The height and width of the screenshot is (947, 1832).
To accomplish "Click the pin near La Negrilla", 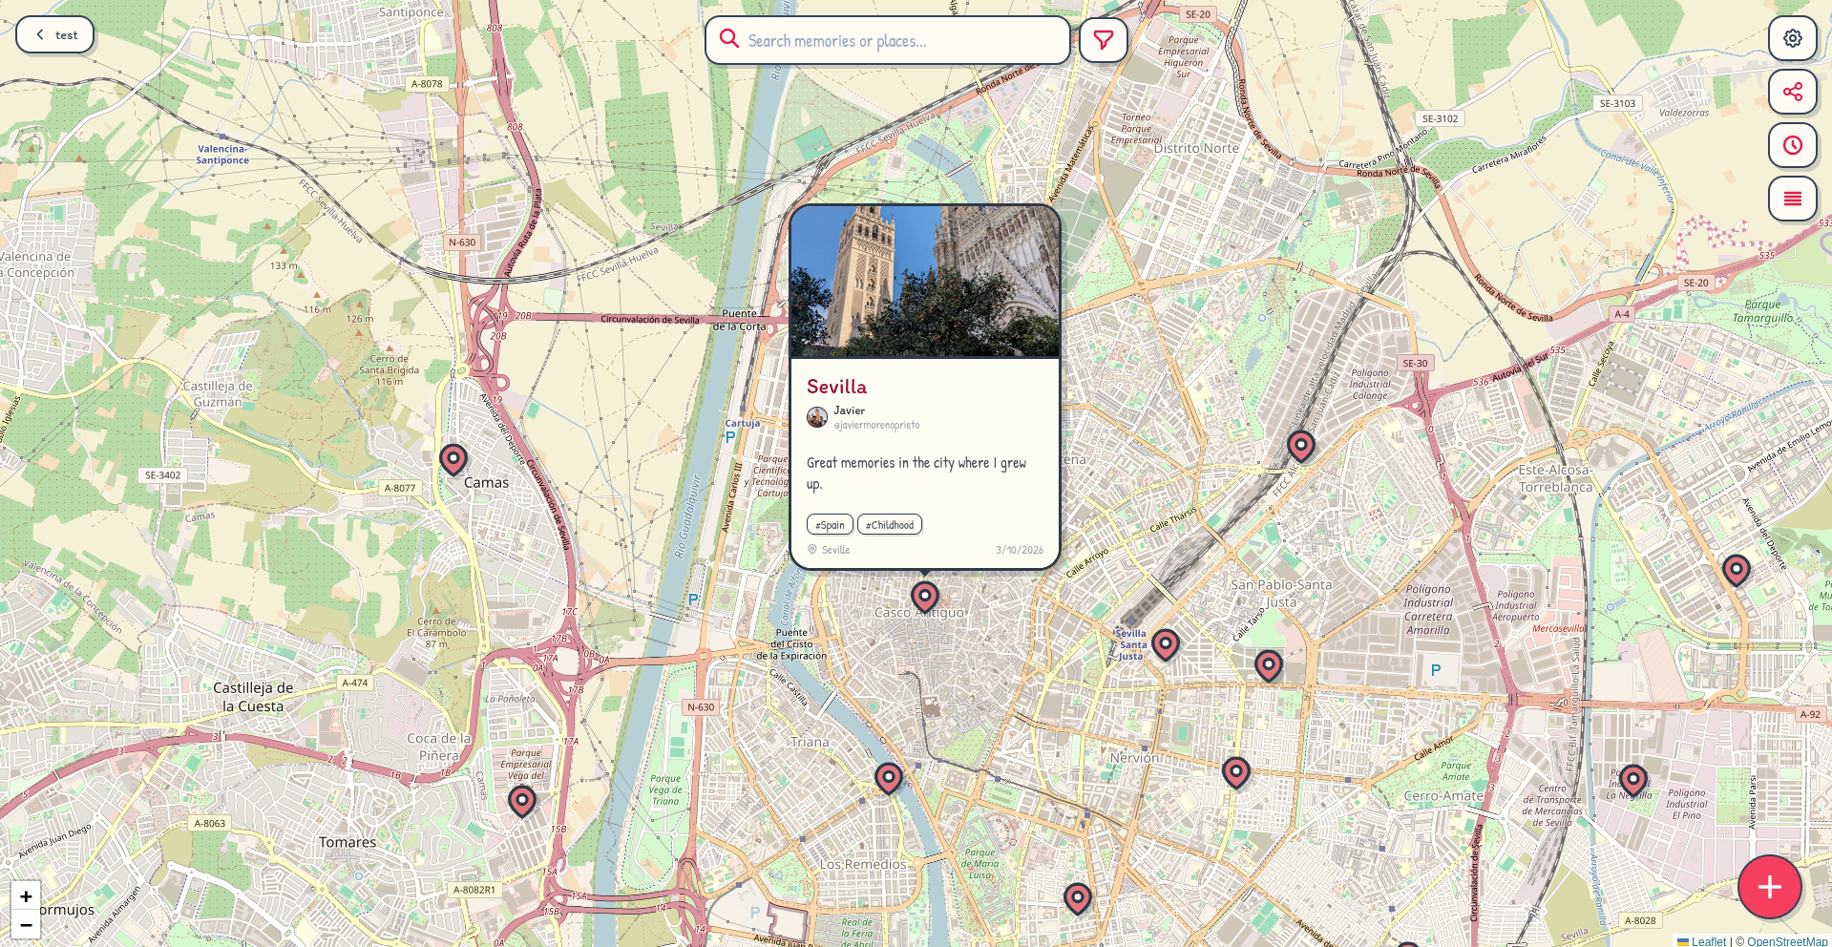I will tap(1632, 783).
